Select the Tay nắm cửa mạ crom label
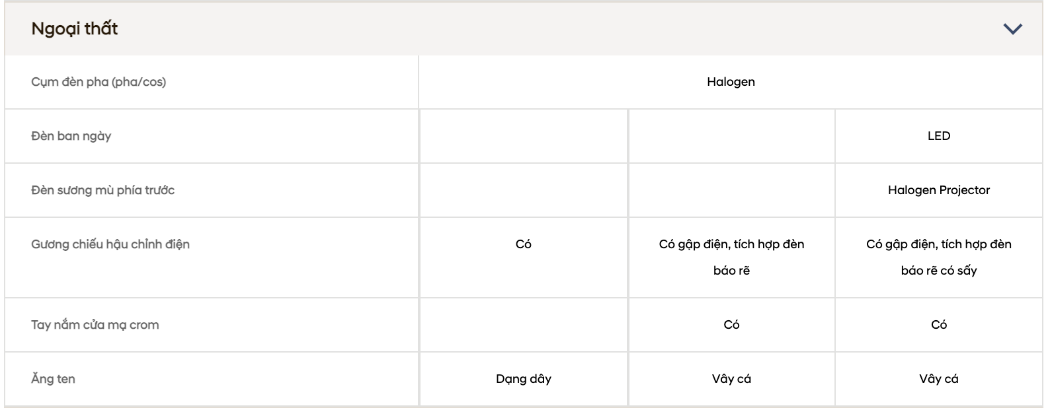This screenshot has height=408, width=1050. [95, 325]
